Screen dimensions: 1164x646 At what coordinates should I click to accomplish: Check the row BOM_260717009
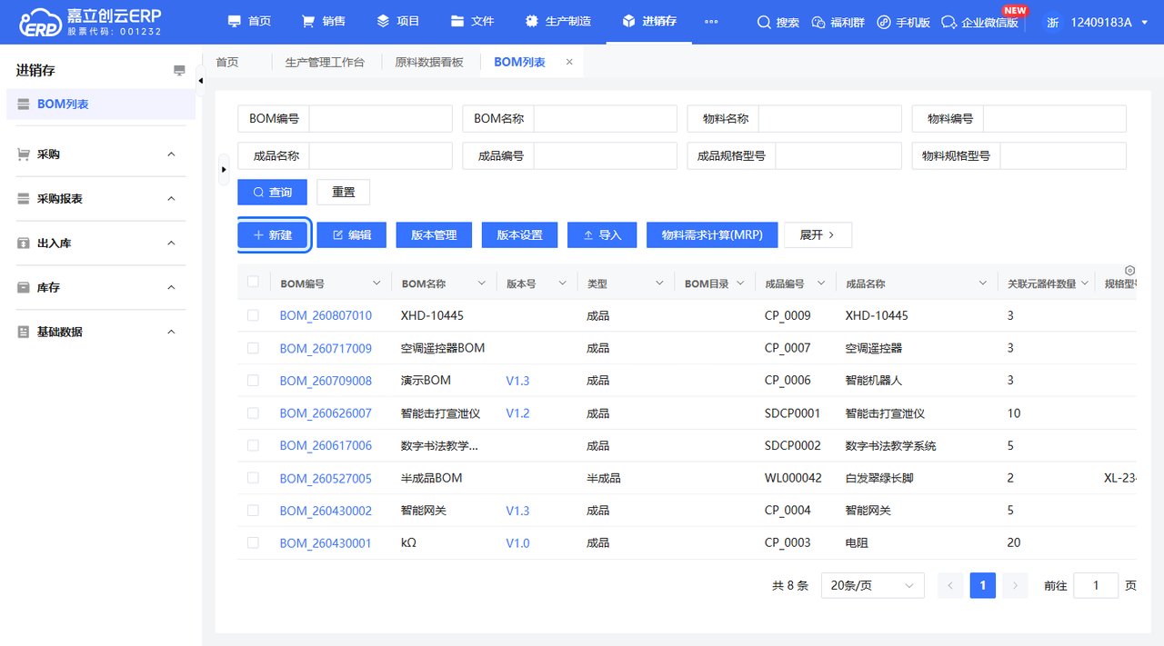coord(253,348)
